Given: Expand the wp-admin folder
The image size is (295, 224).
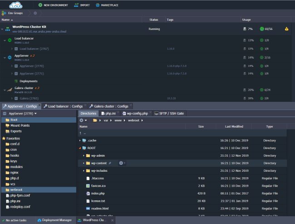Looking at the screenshot, I should 84,155.
